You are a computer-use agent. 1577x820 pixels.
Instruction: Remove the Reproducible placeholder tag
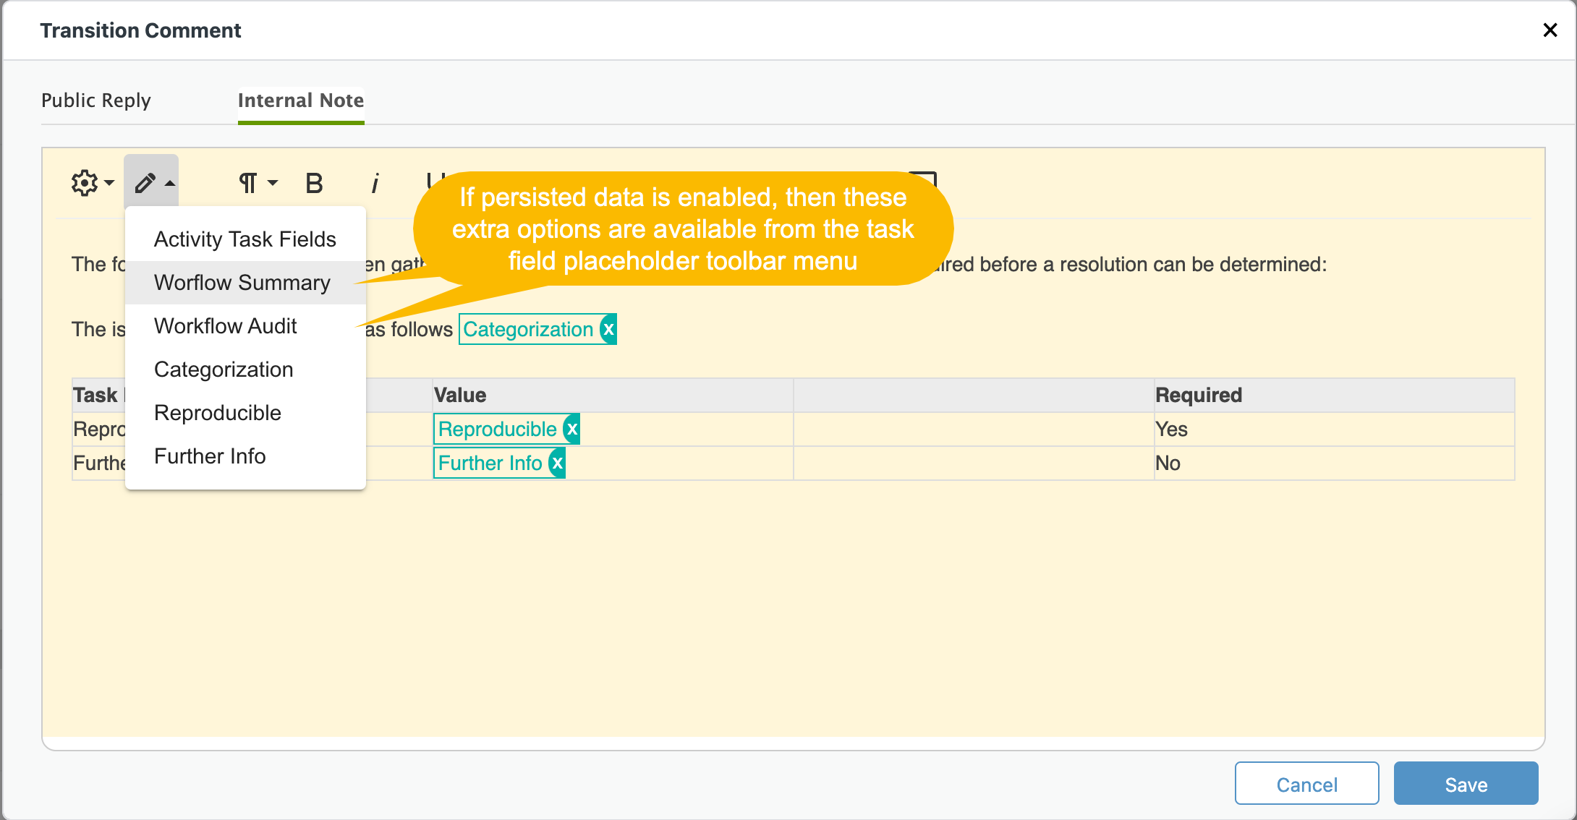click(572, 430)
